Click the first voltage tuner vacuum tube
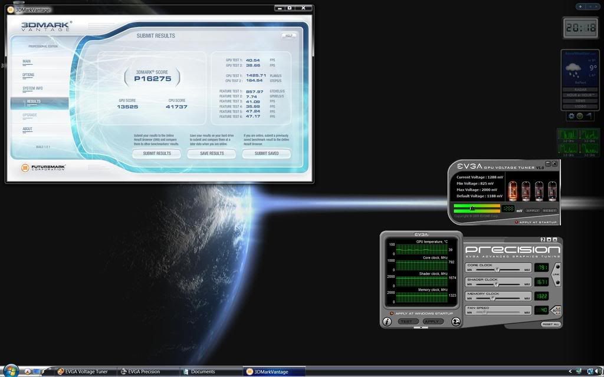This screenshot has width=604, height=377. 513,191
